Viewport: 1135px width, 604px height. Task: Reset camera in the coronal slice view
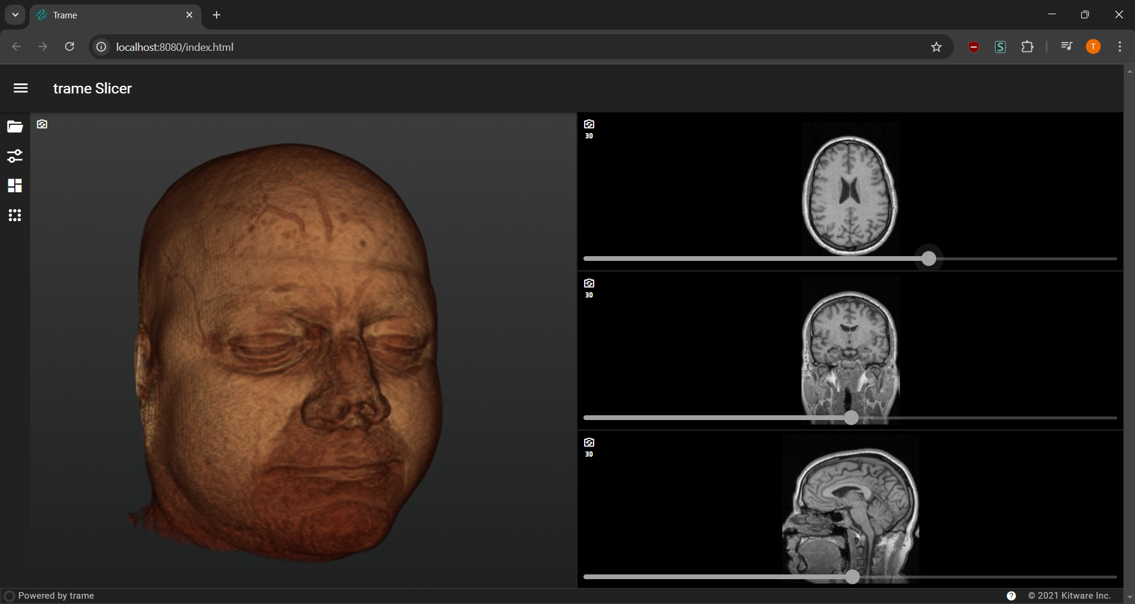589,283
